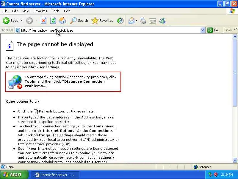Viewport: 238px width, 179px height.
Task: Click the Internet zone globe in status bar
Action: (x=195, y=167)
